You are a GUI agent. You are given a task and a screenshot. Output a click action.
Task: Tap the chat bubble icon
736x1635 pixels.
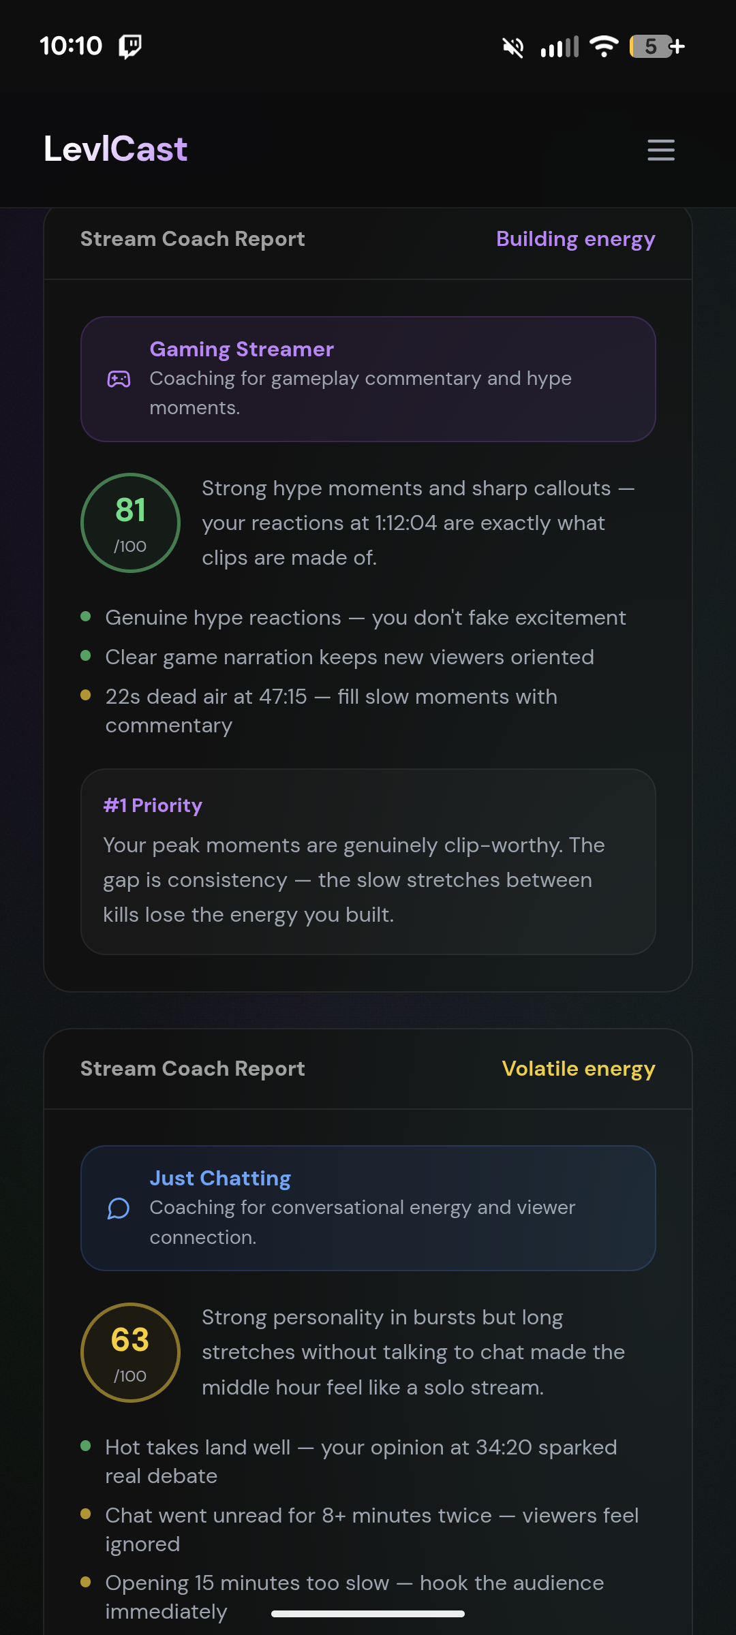pos(119,1209)
